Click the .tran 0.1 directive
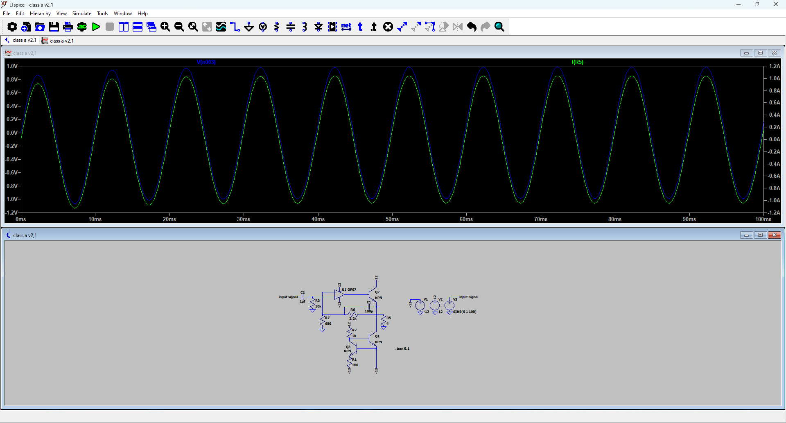This screenshot has height=423, width=786. (402, 348)
